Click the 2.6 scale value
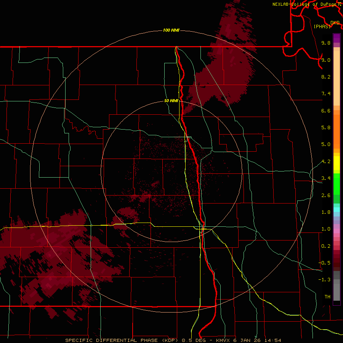Viewport: 343px width, 343px height. pyautogui.click(x=326, y=196)
